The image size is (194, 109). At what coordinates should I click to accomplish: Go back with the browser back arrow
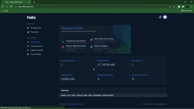click(3, 7)
